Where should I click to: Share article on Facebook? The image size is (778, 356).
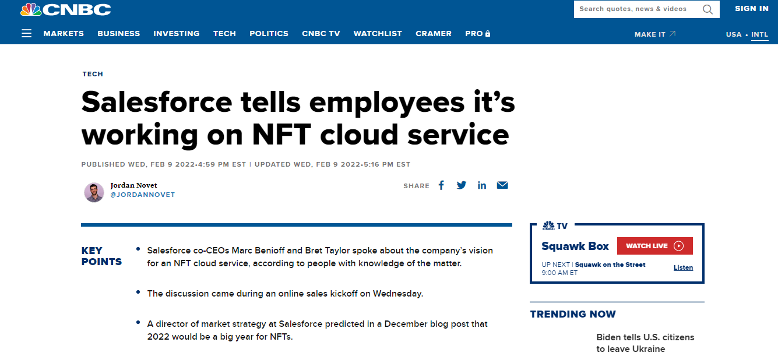coord(441,185)
